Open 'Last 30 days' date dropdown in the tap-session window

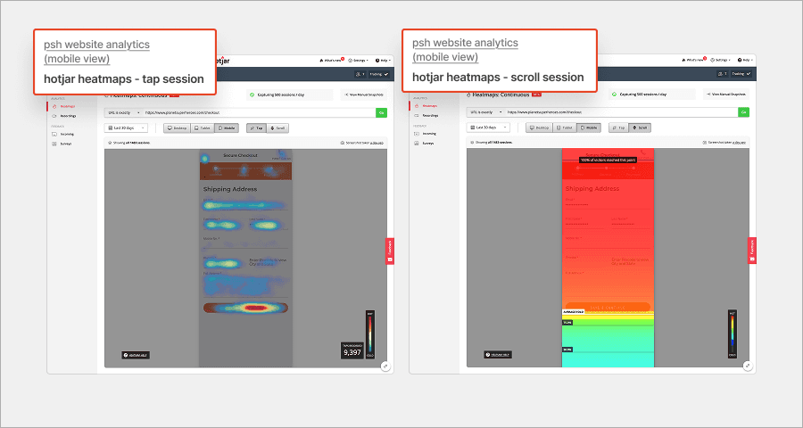126,128
